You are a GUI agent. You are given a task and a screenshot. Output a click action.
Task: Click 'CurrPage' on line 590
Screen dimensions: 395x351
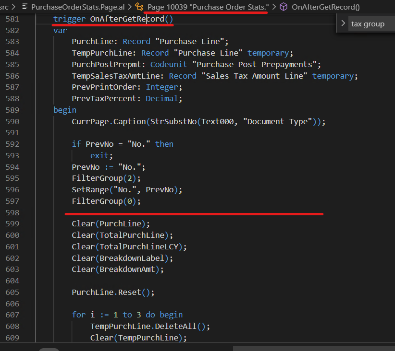pos(90,122)
